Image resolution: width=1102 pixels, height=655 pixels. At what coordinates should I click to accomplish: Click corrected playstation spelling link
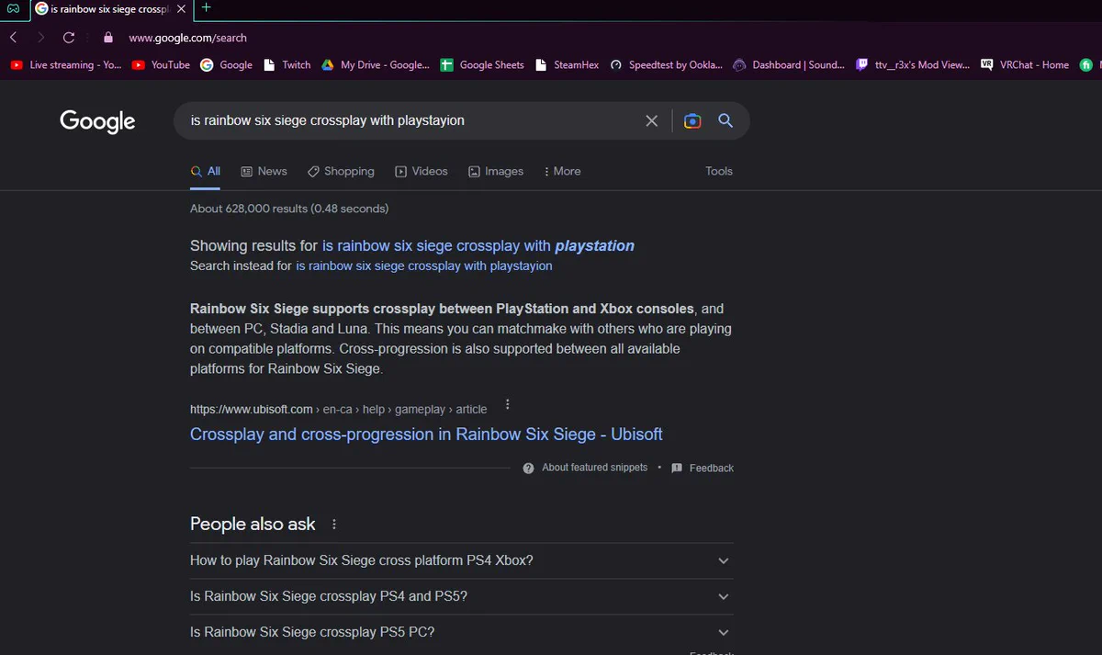pos(478,245)
